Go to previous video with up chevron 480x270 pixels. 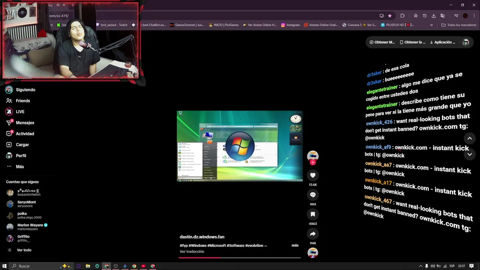[469, 138]
